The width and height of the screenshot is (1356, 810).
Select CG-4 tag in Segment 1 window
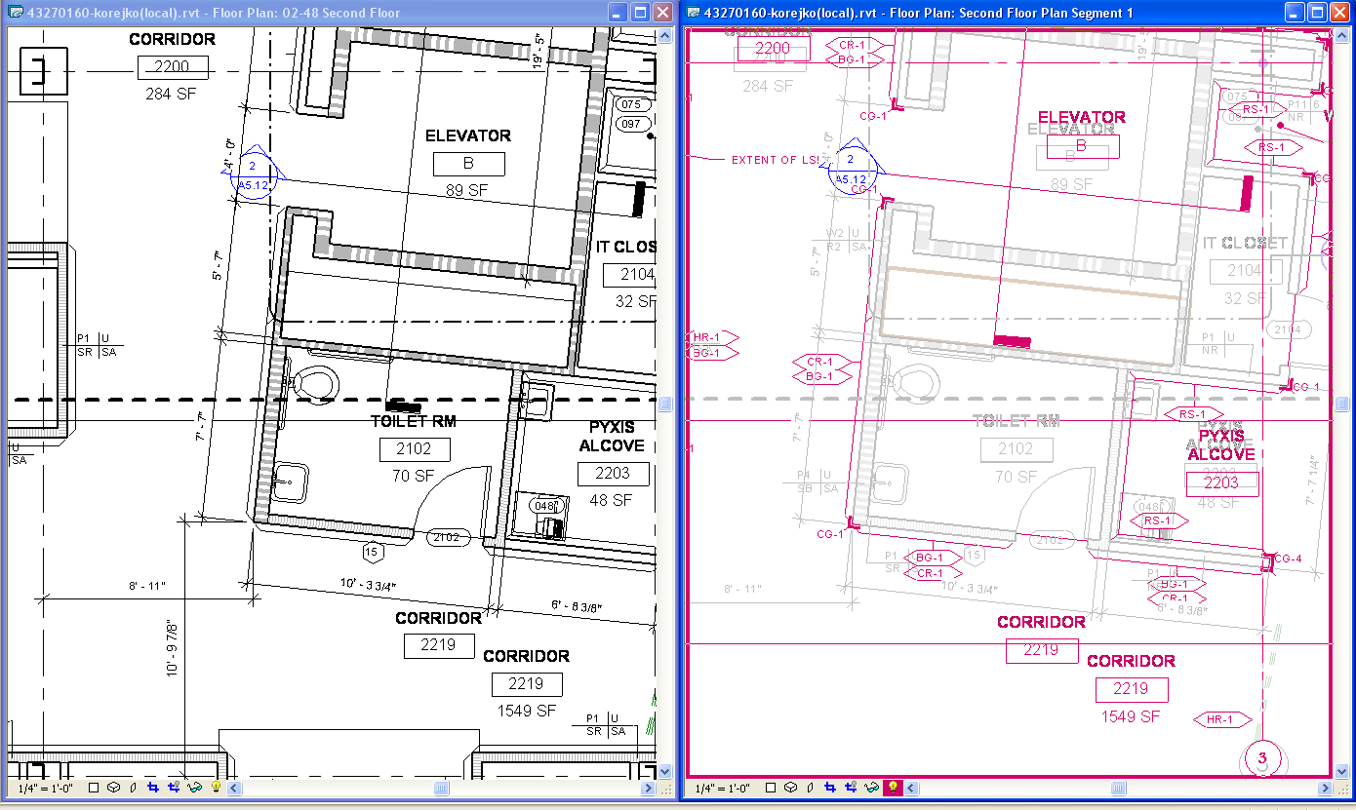1287,559
